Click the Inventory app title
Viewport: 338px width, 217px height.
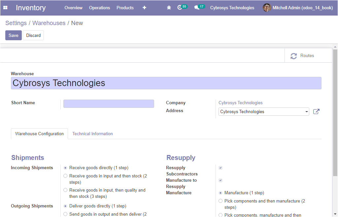pyautogui.click(x=31, y=8)
